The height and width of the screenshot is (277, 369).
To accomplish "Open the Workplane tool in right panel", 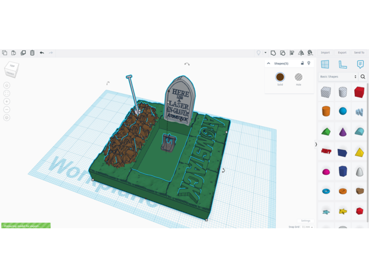I will coord(325,65).
